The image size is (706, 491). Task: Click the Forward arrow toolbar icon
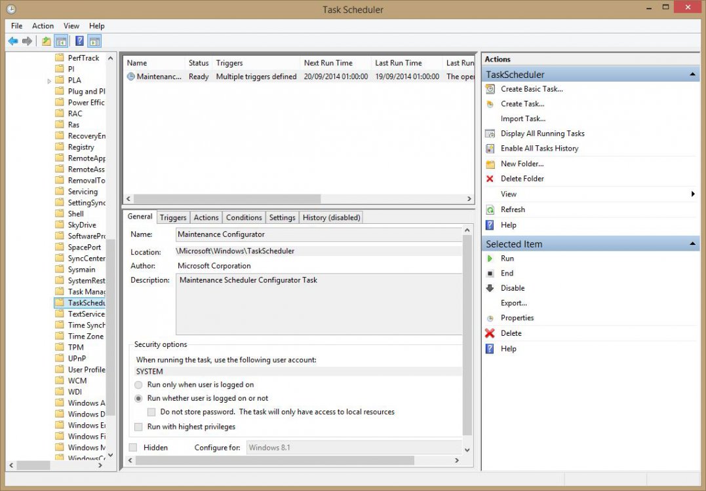27,41
